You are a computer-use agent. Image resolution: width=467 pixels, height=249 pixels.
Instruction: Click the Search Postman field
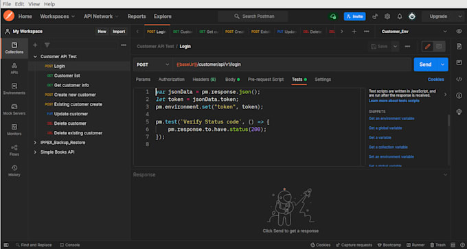[x=253, y=16]
